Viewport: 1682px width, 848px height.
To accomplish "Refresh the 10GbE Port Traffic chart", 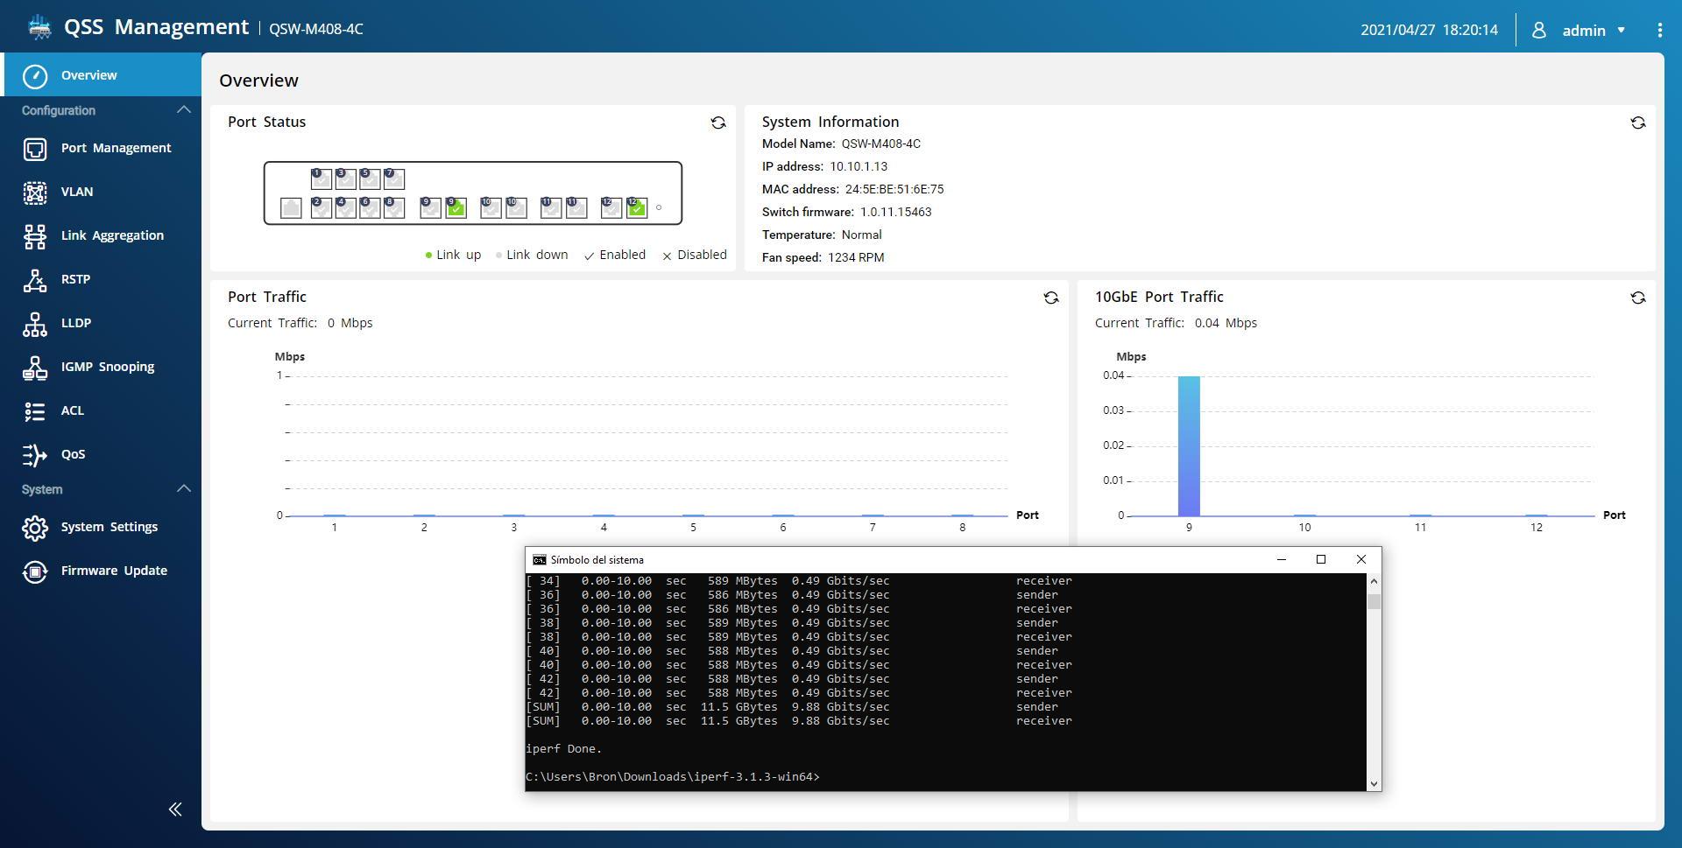I will coord(1638,298).
